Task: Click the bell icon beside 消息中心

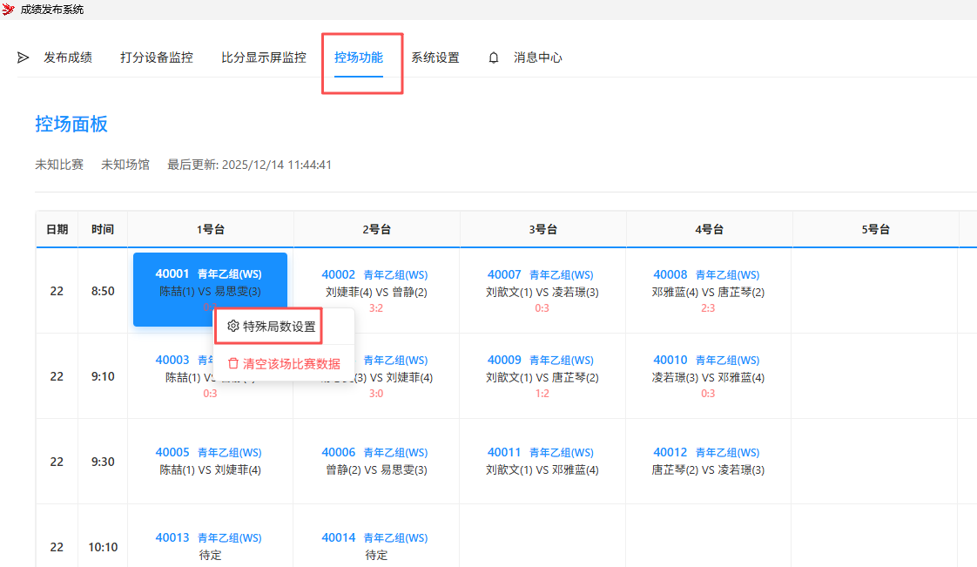Action: click(494, 57)
